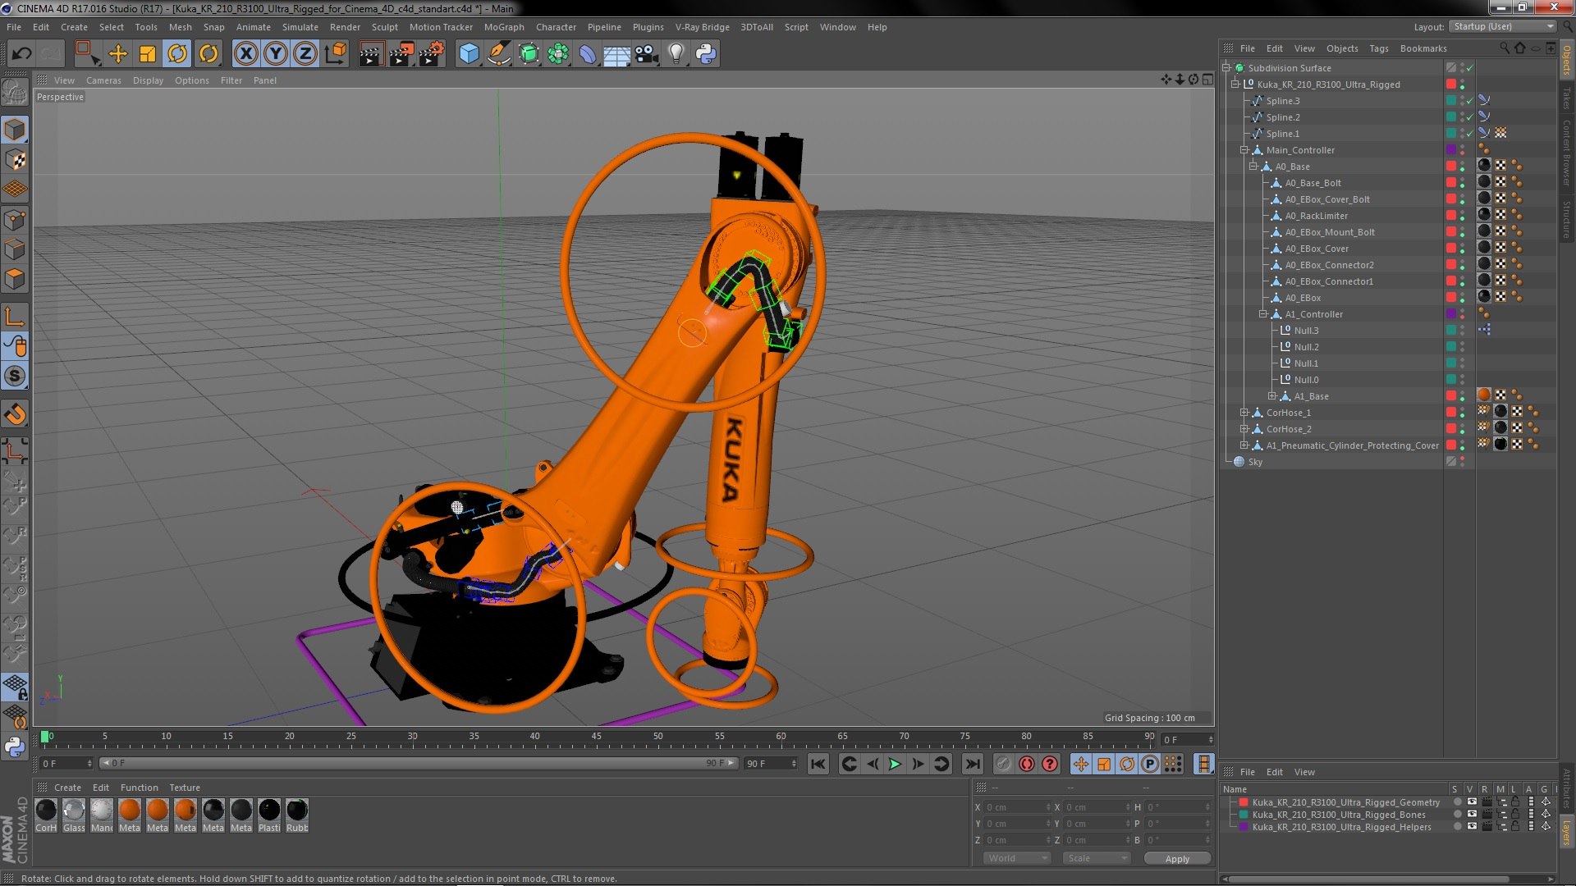Screen dimensions: 1576x886
Task: Open the World coordinate dropdown
Action: pos(1017,858)
